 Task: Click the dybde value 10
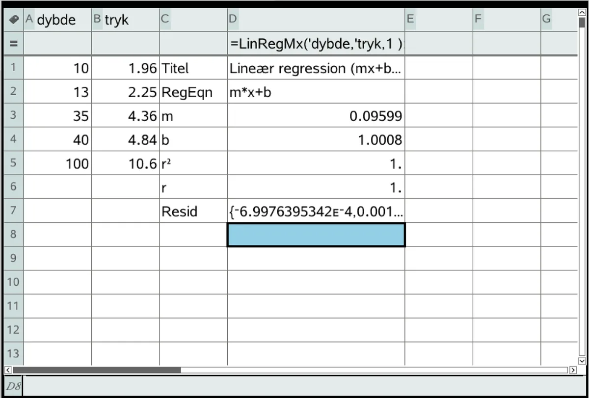(57, 68)
